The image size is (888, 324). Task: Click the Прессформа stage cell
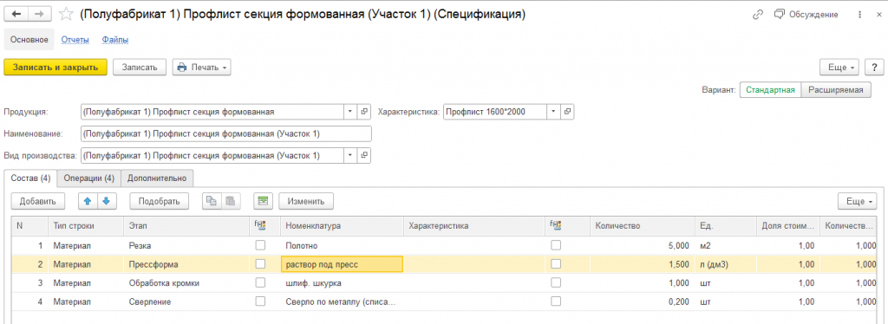click(x=187, y=264)
